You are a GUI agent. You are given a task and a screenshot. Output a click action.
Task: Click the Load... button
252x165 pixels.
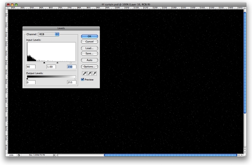tap(90, 48)
